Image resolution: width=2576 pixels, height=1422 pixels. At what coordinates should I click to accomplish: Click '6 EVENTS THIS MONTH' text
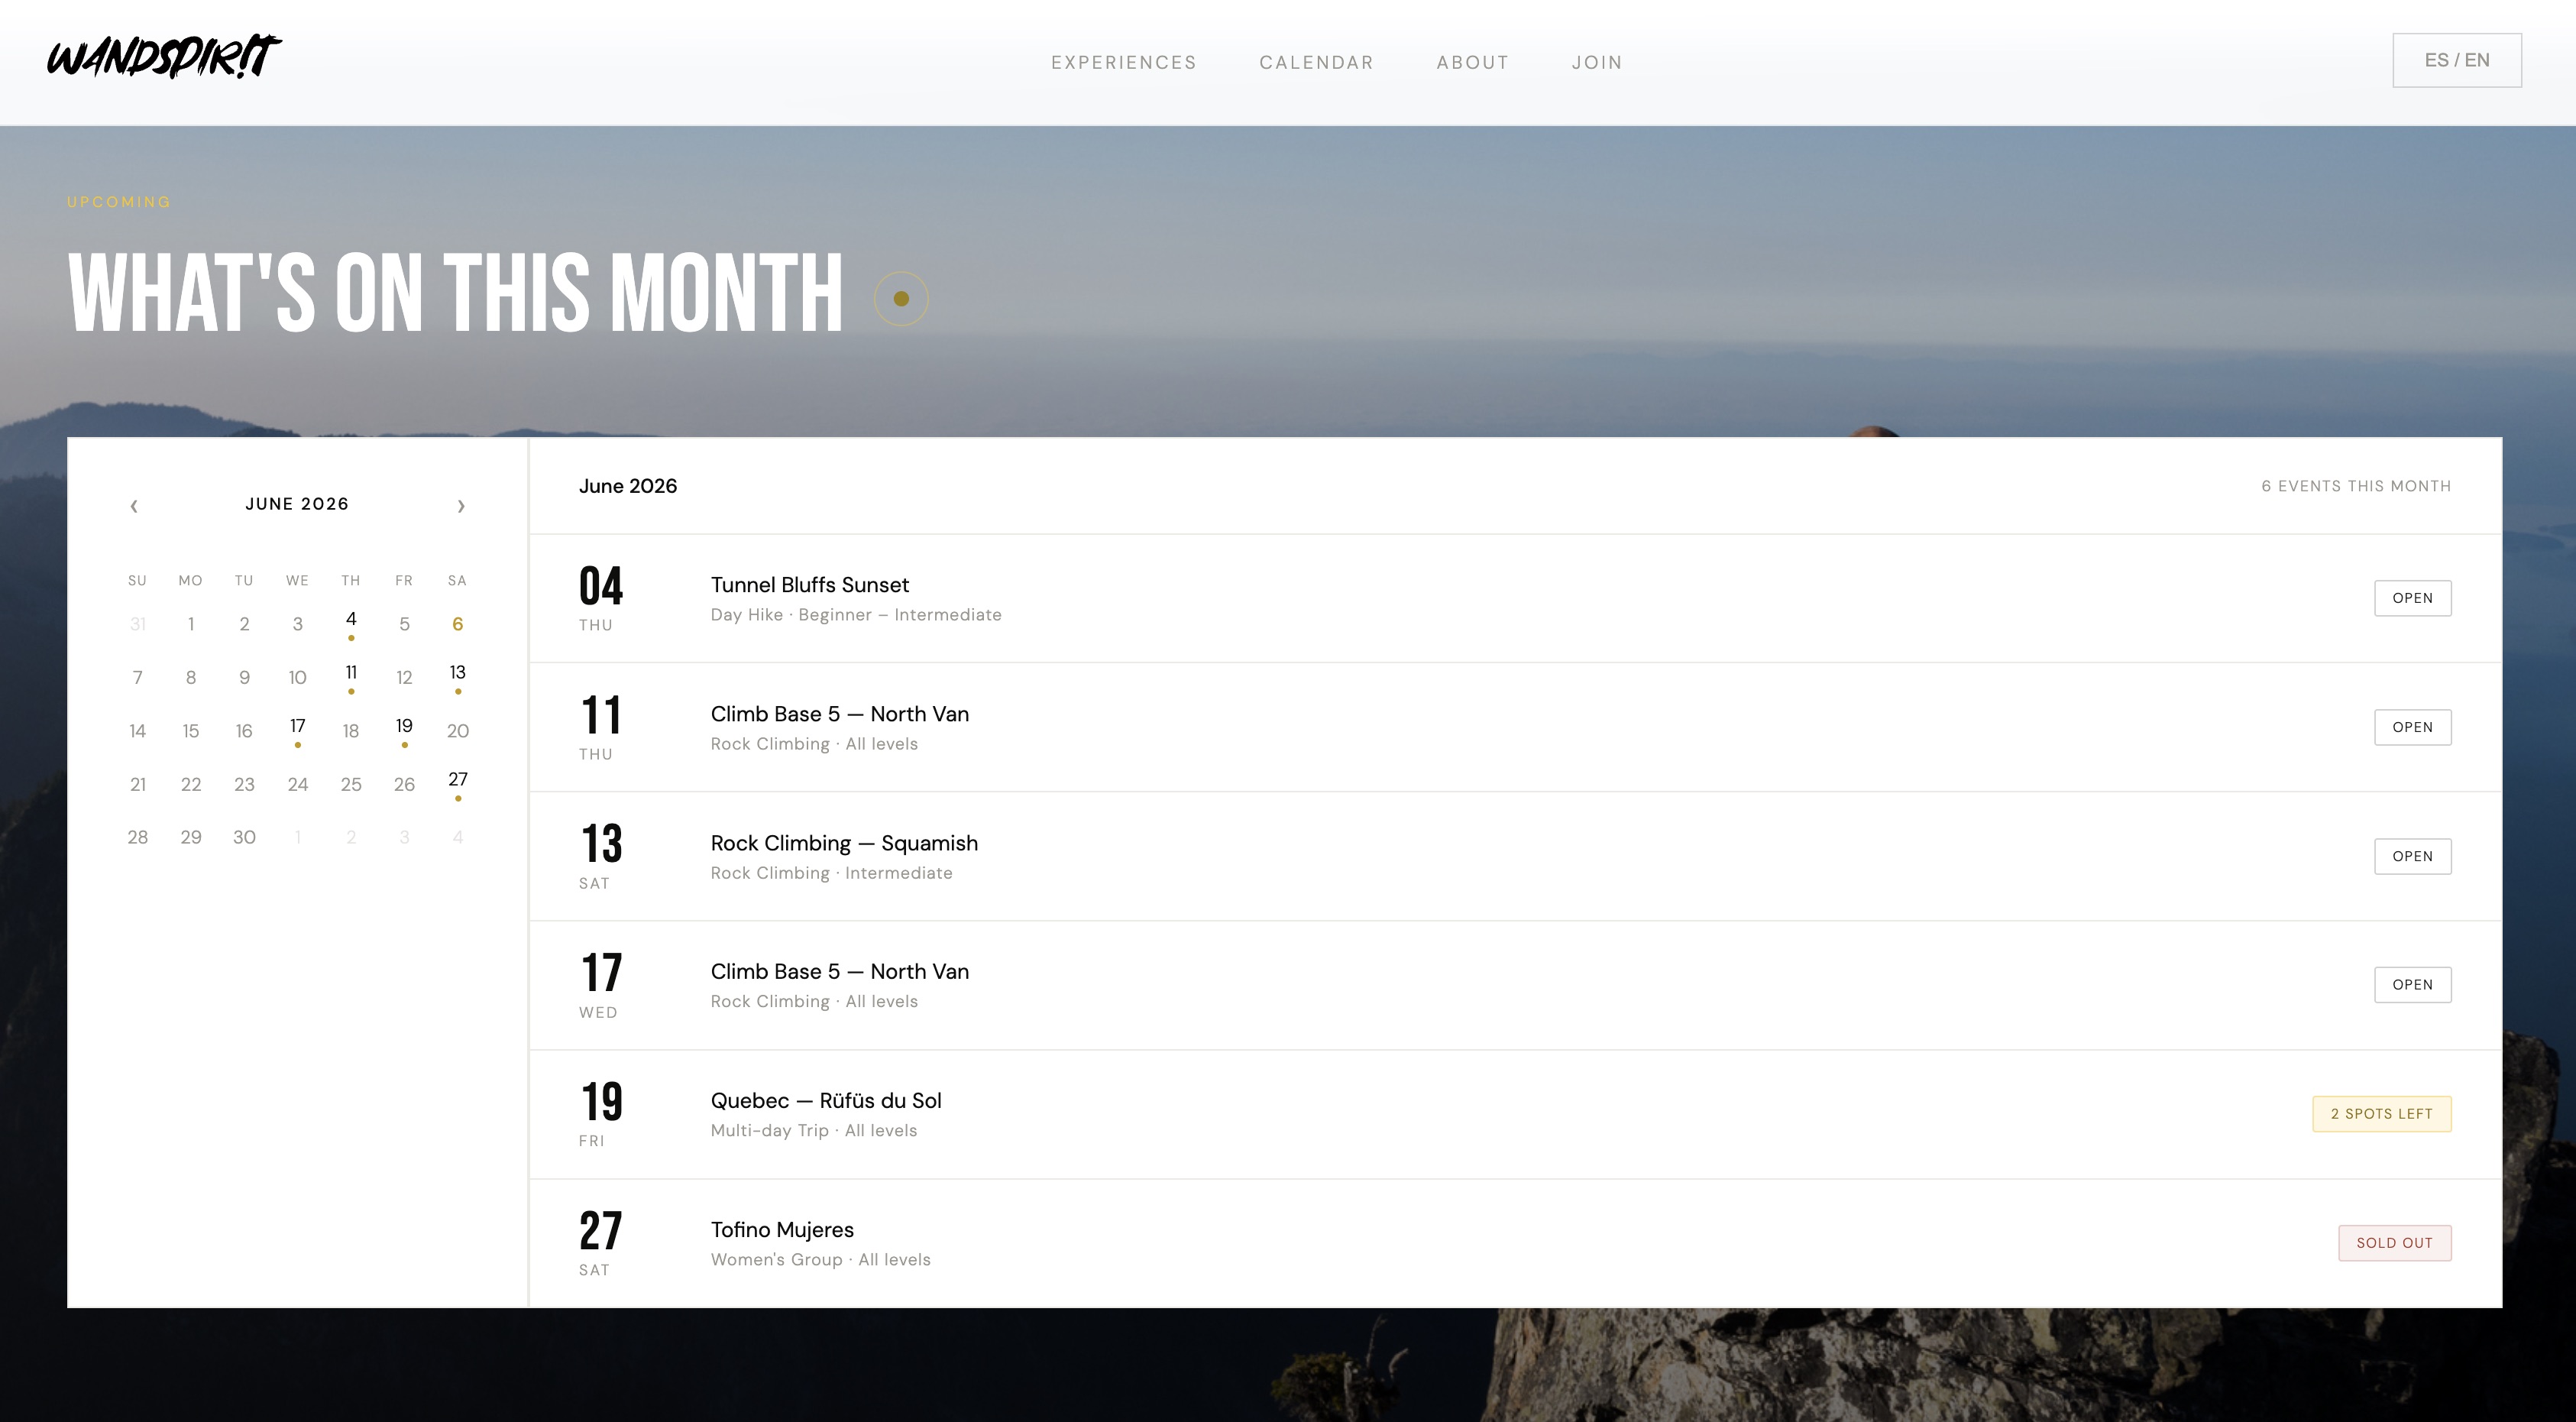(2356, 486)
